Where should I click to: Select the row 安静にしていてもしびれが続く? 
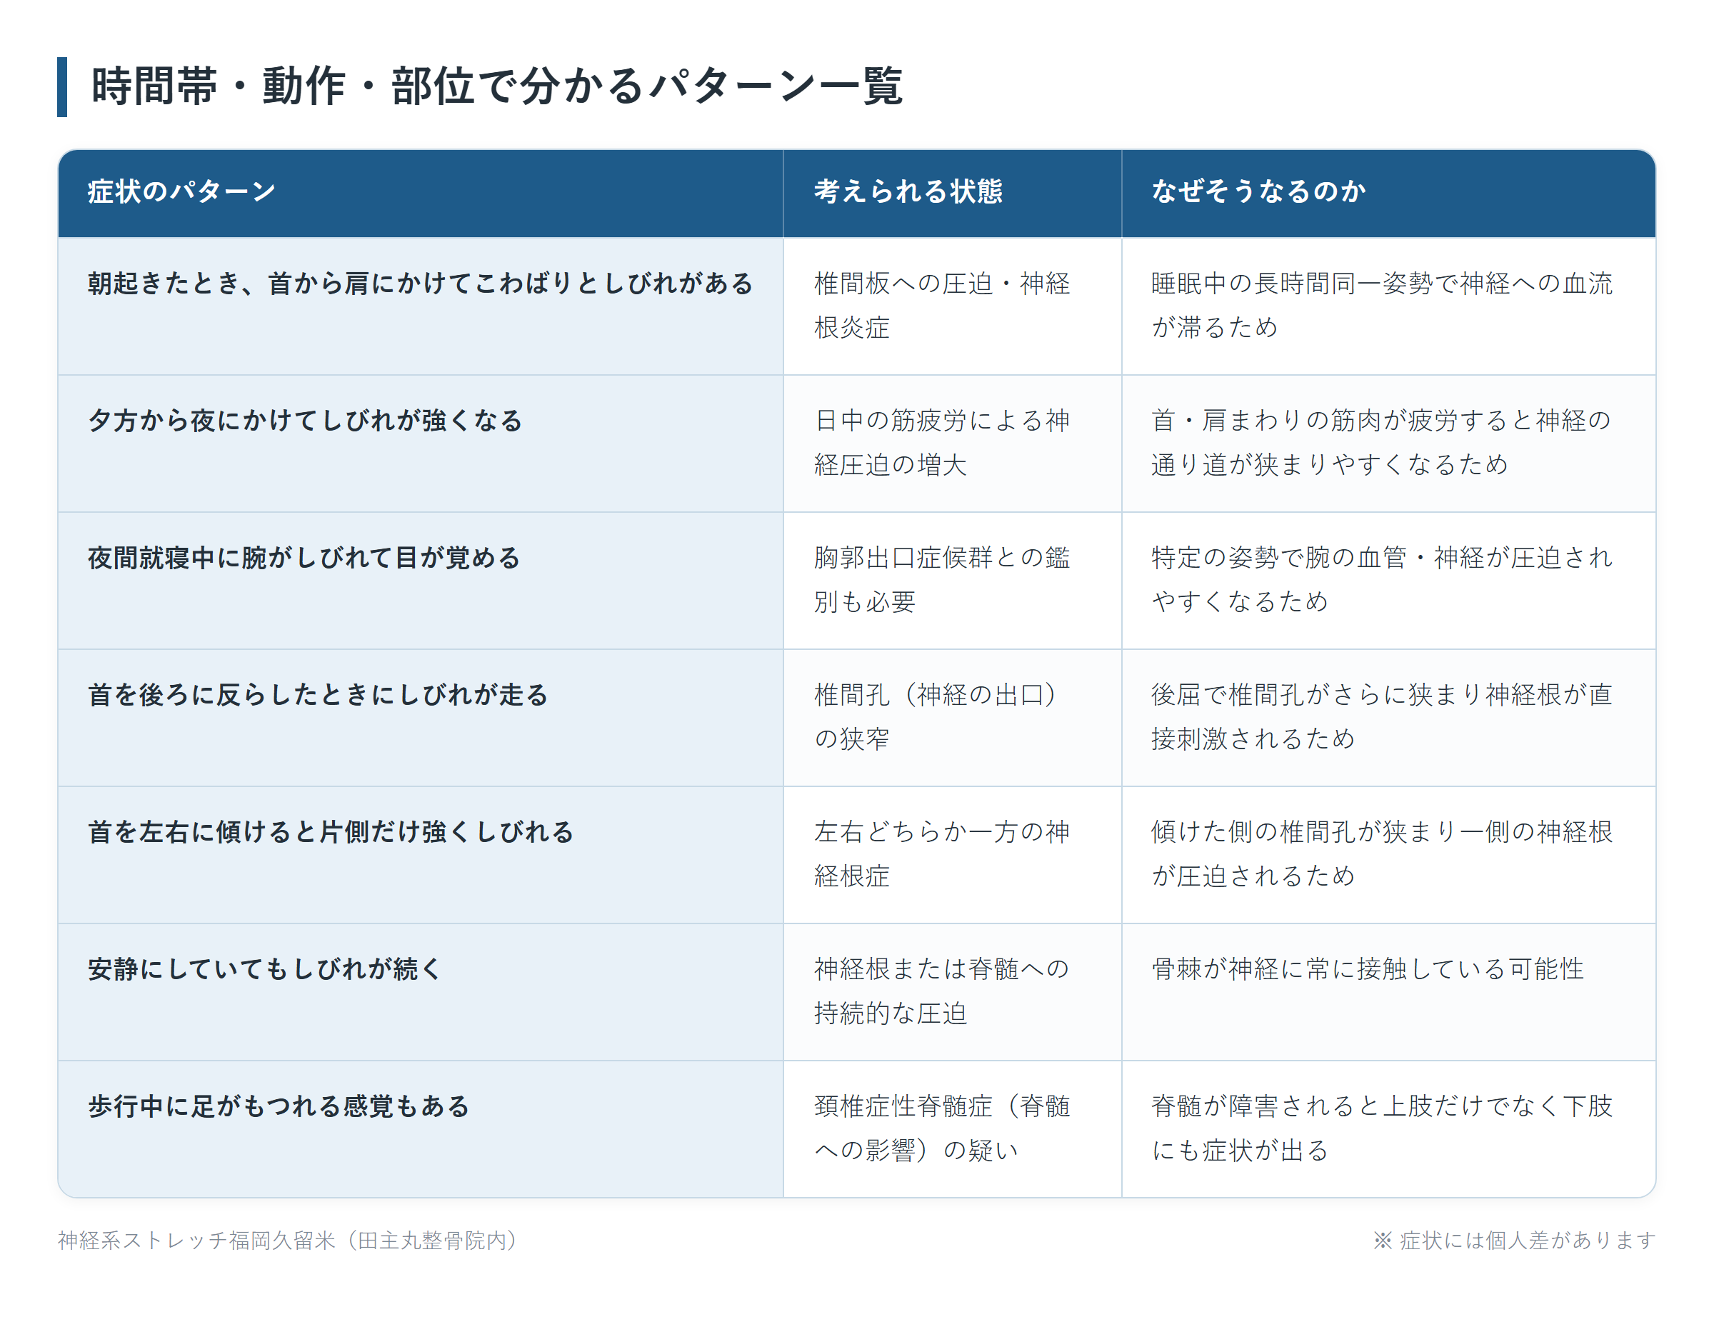tap(856, 991)
